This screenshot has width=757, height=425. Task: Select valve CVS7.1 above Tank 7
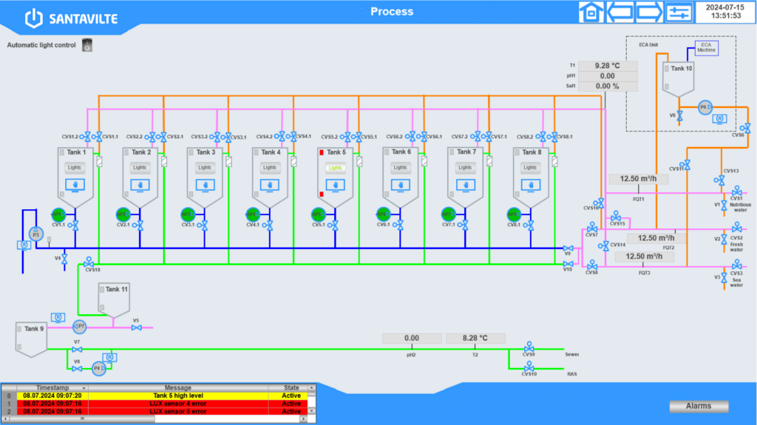(489, 137)
